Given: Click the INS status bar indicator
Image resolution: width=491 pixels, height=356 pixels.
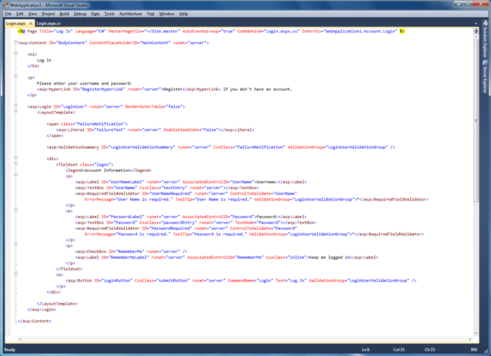Looking at the screenshot, I should tap(474, 349).
